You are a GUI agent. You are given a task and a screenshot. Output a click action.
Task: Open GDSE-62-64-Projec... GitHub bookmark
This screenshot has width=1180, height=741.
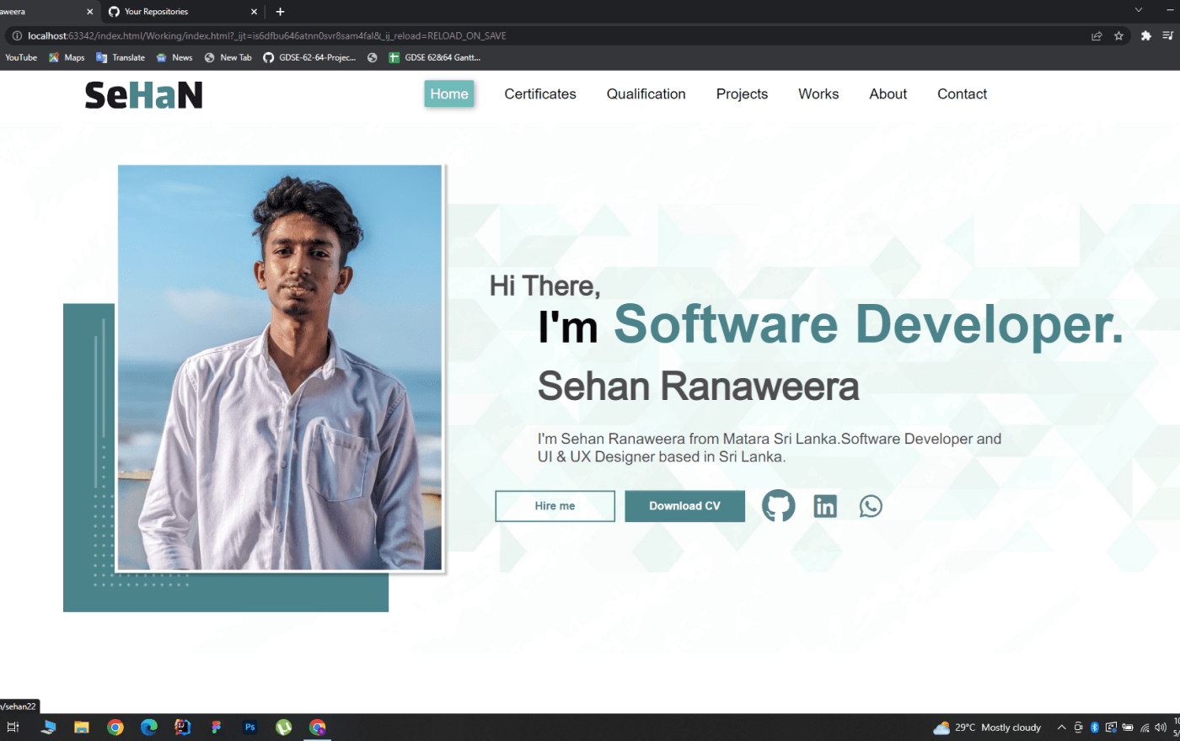309,58
